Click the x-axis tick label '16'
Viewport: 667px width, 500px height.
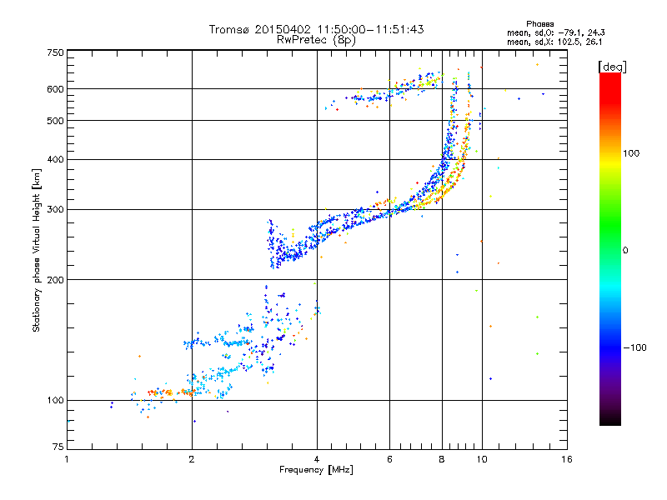click(x=567, y=459)
